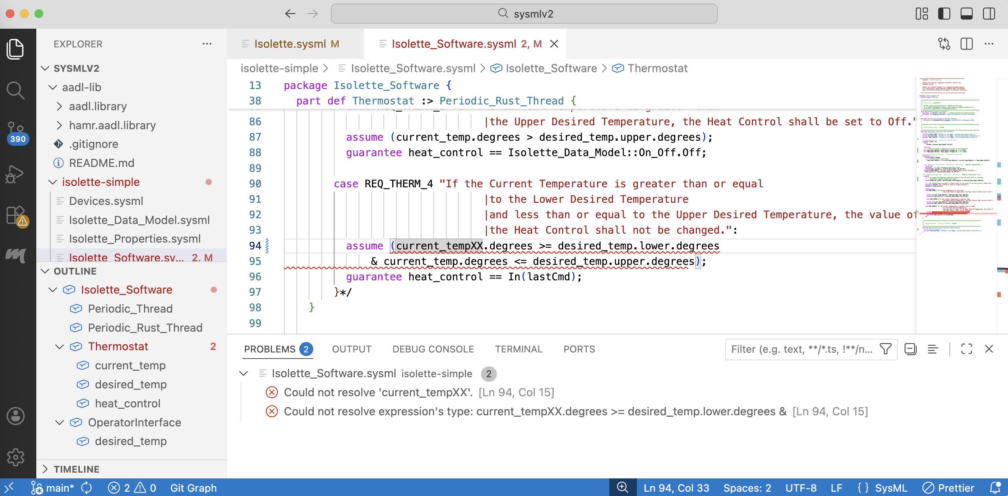Open Git Graph from the status bar
Image resolution: width=1008 pixels, height=496 pixels.
click(x=193, y=488)
